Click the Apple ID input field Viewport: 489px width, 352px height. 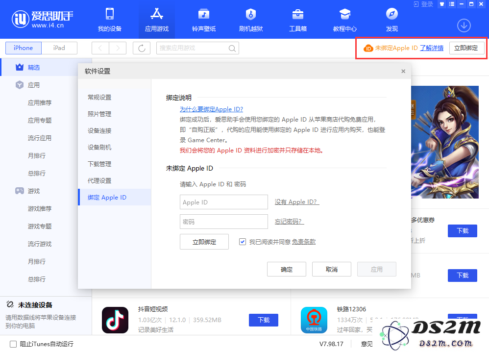tap(223, 202)
